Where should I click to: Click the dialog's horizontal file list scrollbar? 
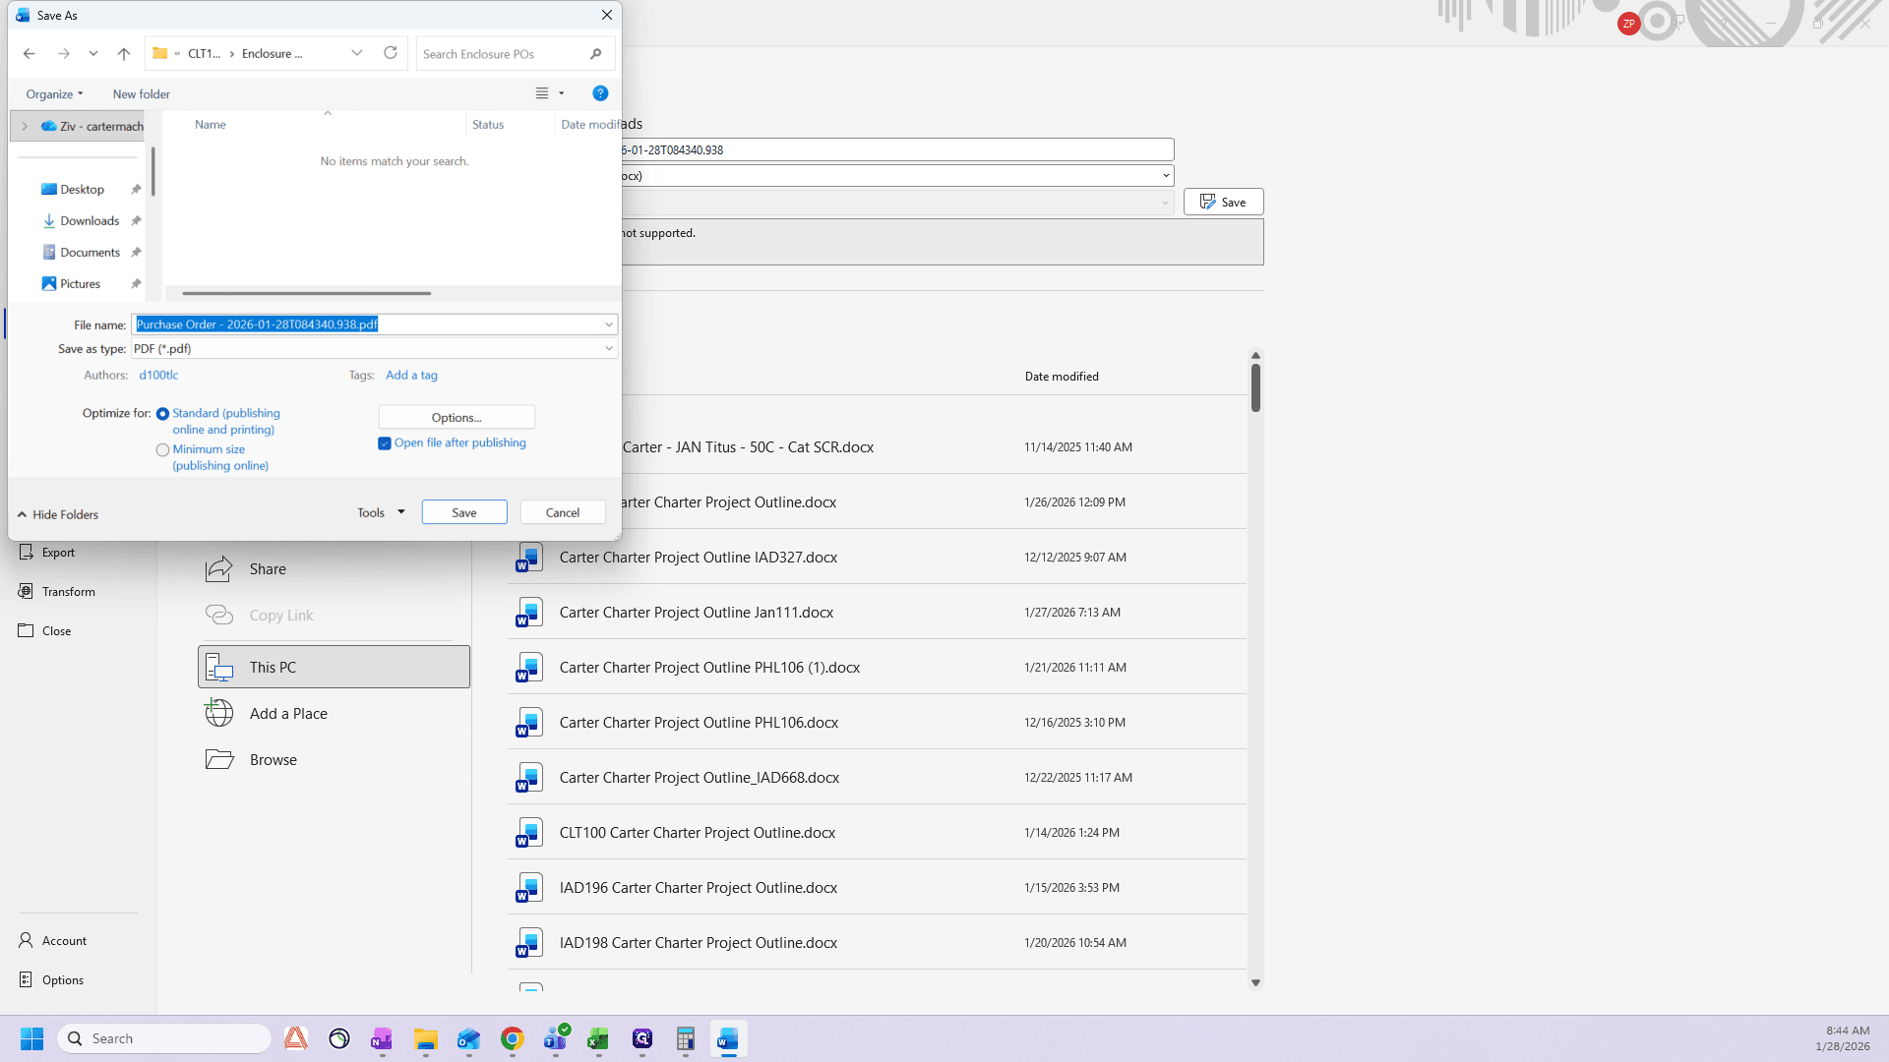point(306,293)
